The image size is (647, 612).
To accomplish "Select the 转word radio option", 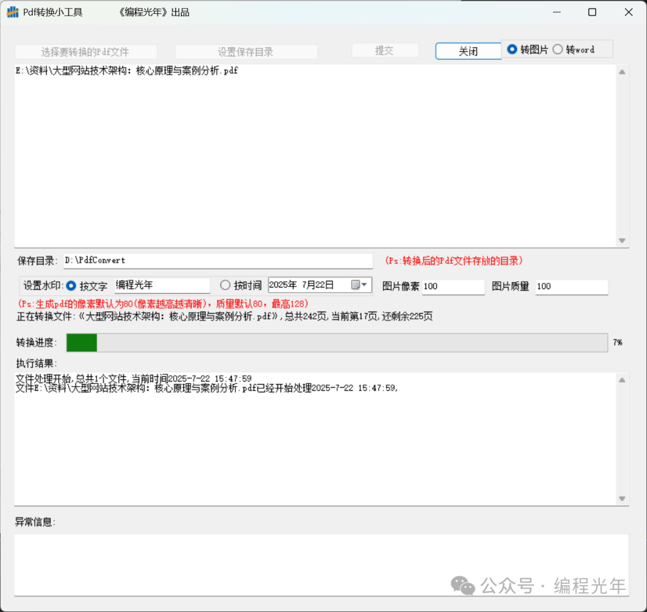I will (x=558, y=50).
